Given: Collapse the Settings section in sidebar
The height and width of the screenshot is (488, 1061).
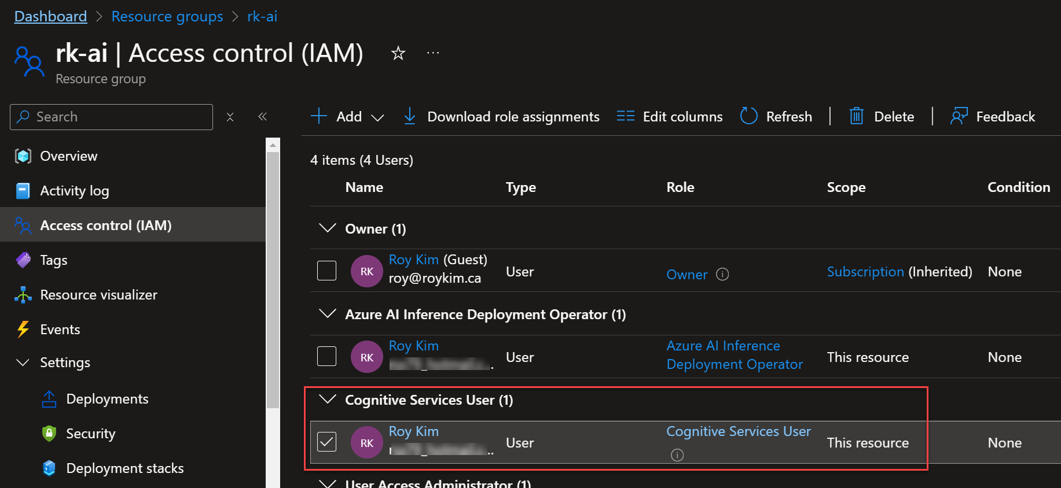Looking at the screenshot, I should [x=23, y=363].
